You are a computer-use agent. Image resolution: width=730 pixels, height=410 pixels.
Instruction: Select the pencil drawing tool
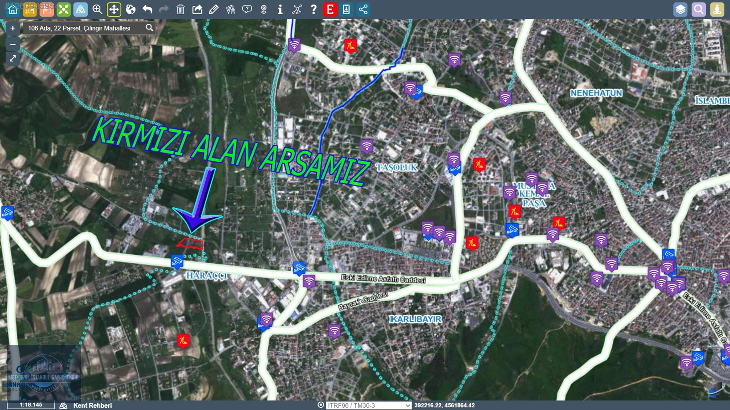point(214,10)
